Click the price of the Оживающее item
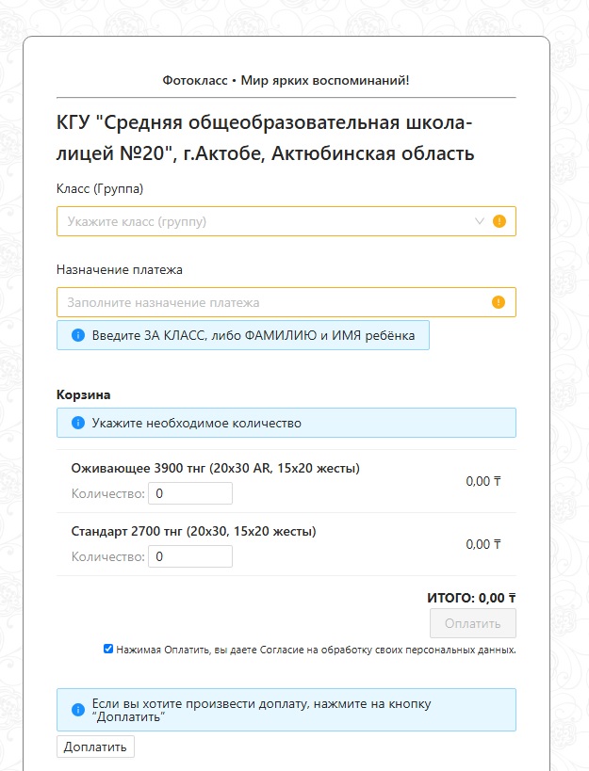The image size is (589, 771). click(x=483, y=481)
